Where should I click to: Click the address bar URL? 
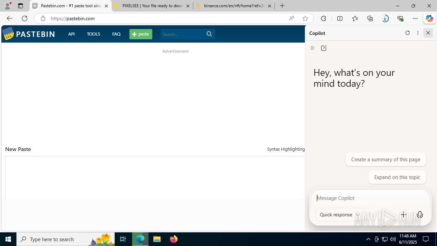(73, 18)
